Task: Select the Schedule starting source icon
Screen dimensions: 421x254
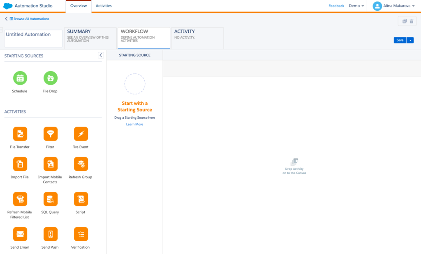Action: coord(20,78)
